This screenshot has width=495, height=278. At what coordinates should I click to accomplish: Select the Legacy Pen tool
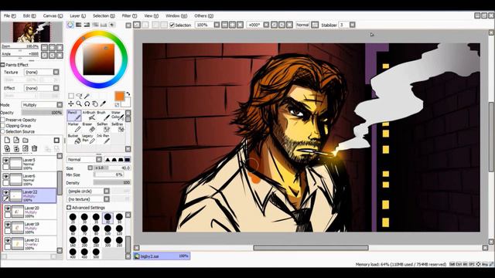(x=89, y=139)
